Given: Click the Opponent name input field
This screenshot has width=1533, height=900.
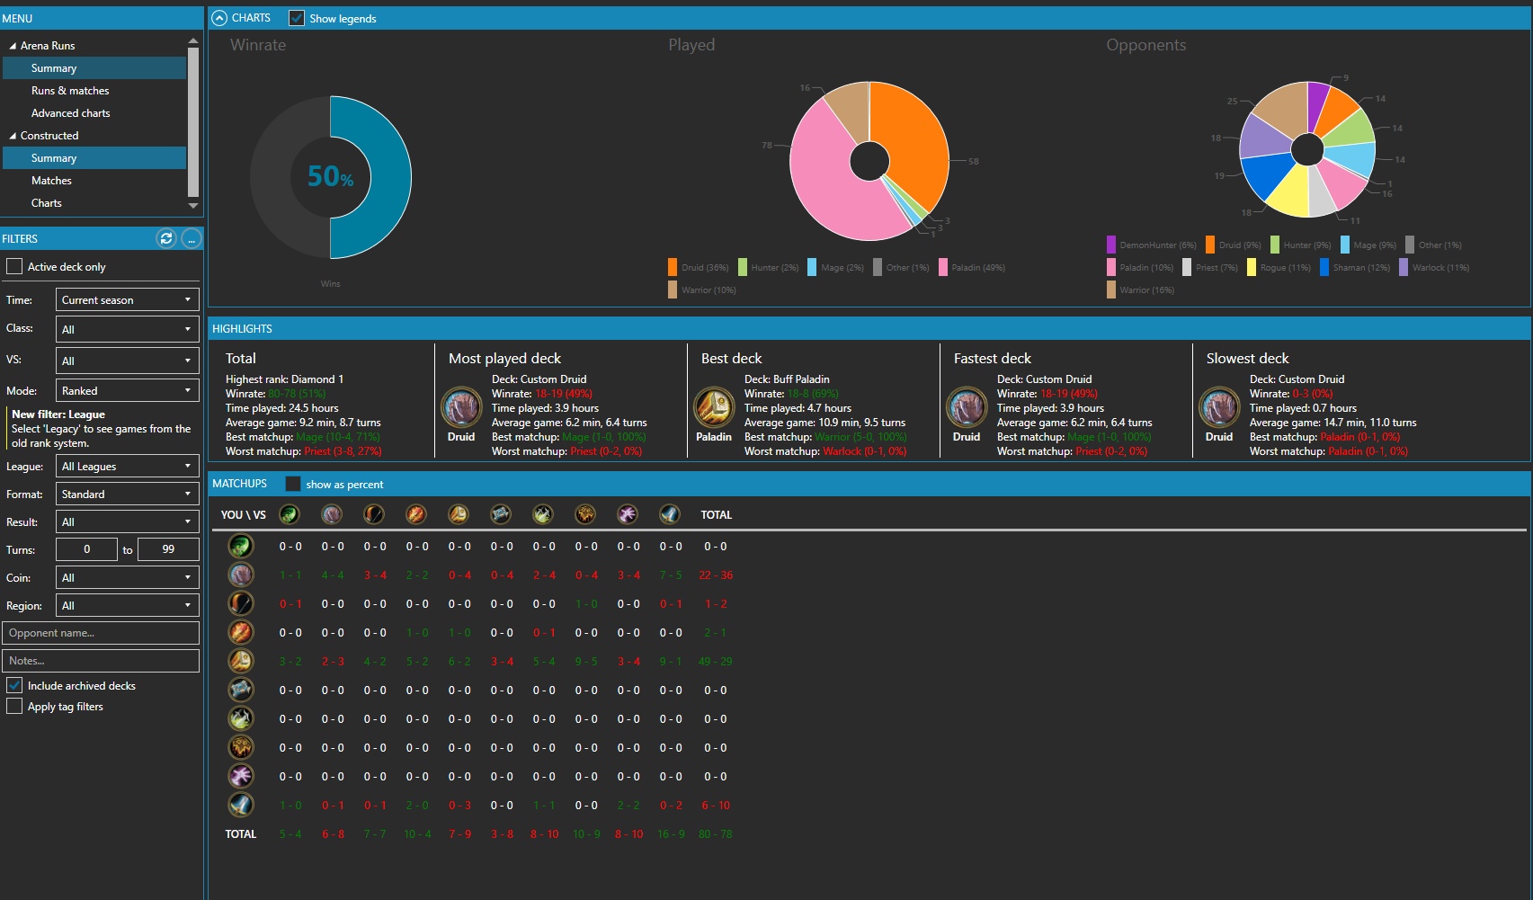Looking at the screenshot, I should click(x=101, y=633).
